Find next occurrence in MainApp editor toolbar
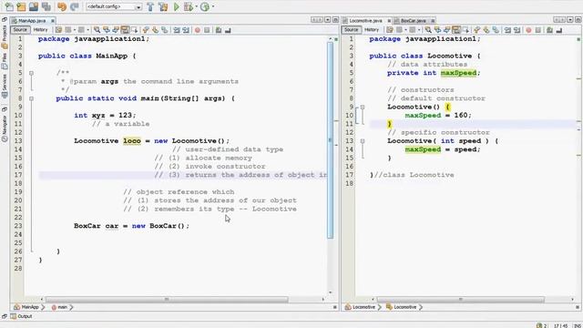The width and height of the screenshot is (583, 328). (116, 30)
